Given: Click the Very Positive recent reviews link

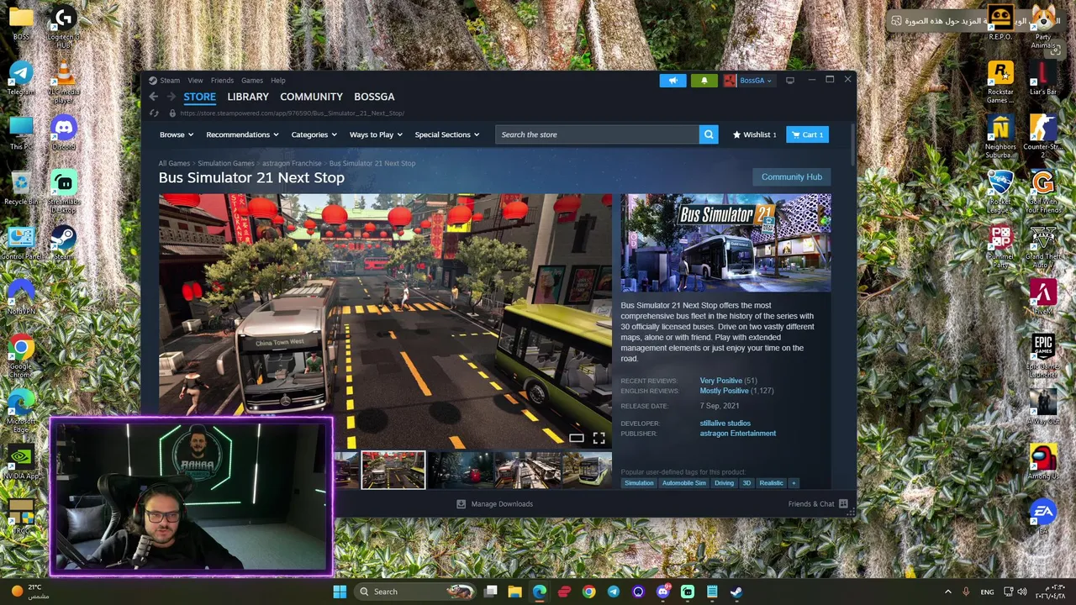Looking at the screenshot, I should click(x=721, y=381).
